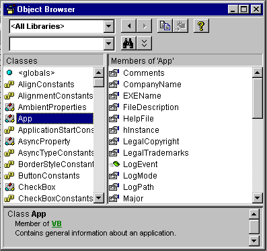Click inside the empty search text field
The image size is (267, 251).
point(56,44)
